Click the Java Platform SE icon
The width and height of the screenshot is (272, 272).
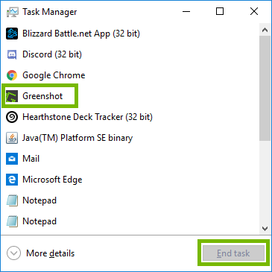coord(12,138)
